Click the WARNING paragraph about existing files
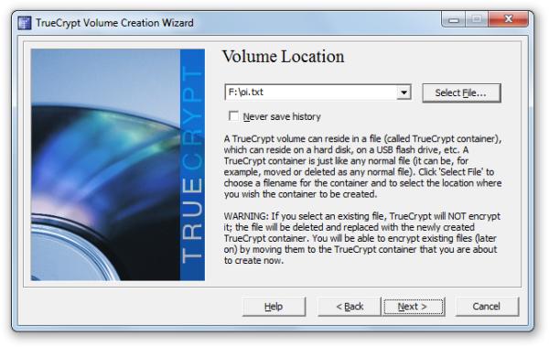Image resolution: width=549 pixels, height=348 pixels. pyautogui.click(x=362, y=238)
